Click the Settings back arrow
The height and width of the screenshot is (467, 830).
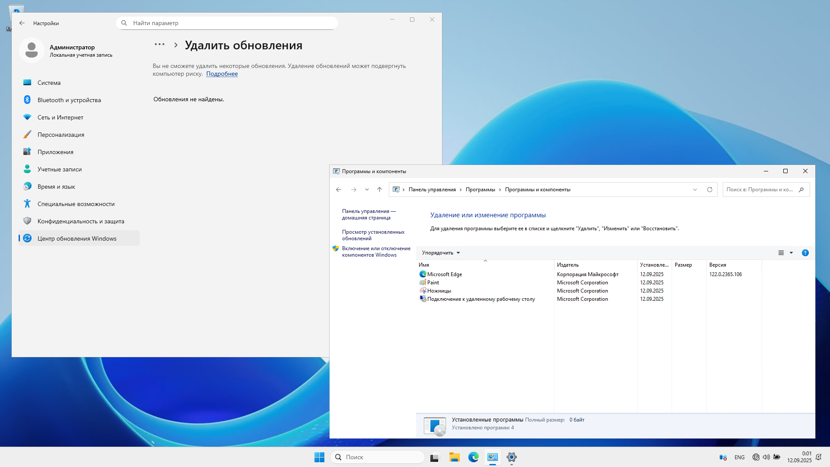click(22, 23)
